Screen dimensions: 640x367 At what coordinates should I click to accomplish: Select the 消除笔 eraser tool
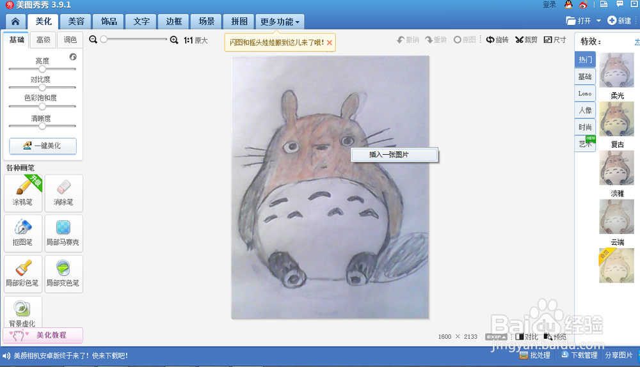pos(63,193)
